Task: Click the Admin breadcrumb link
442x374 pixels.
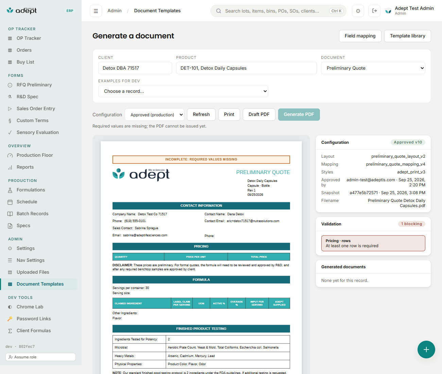Action: point(115,11)
